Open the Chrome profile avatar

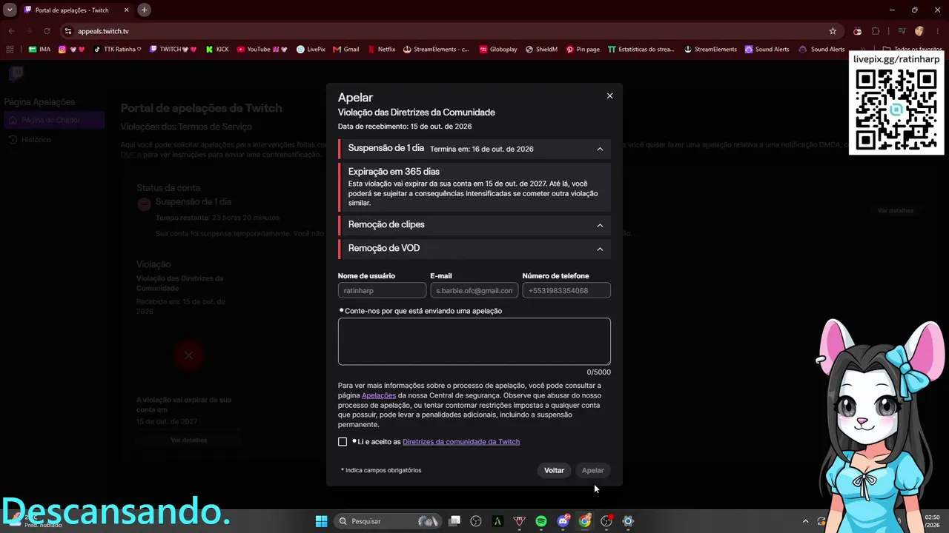pos(919,31)
